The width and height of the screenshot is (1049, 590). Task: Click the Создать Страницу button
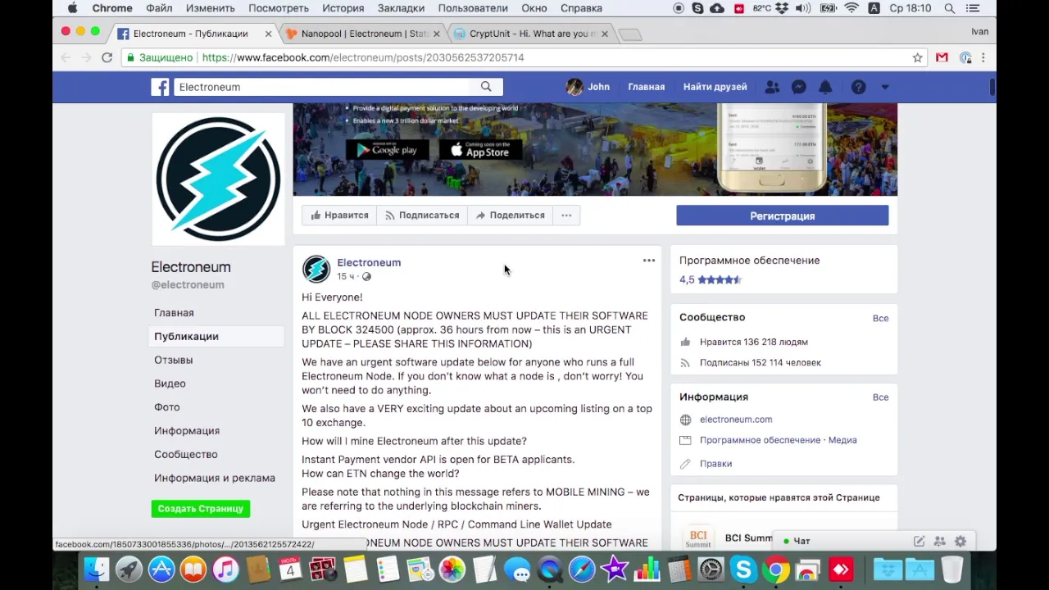click(201, 509)
